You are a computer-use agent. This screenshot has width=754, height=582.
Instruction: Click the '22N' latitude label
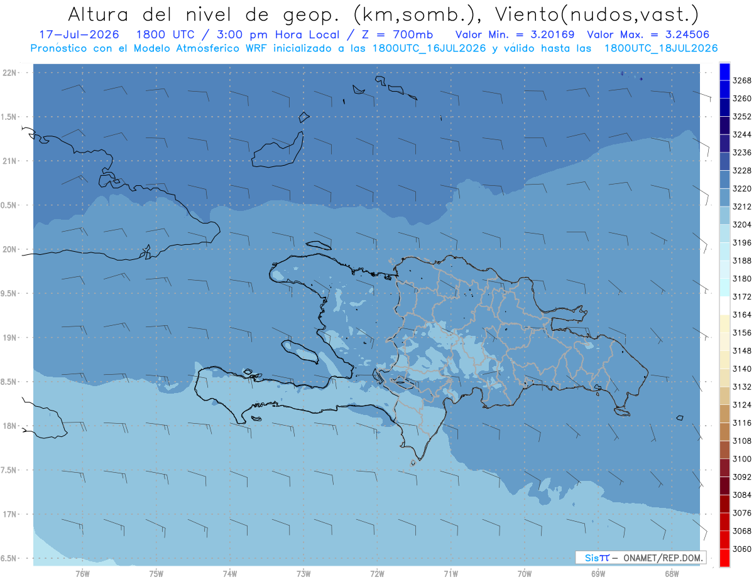(11, 73)
